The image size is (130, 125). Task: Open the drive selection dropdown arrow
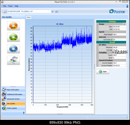click(x=52, y=11)
